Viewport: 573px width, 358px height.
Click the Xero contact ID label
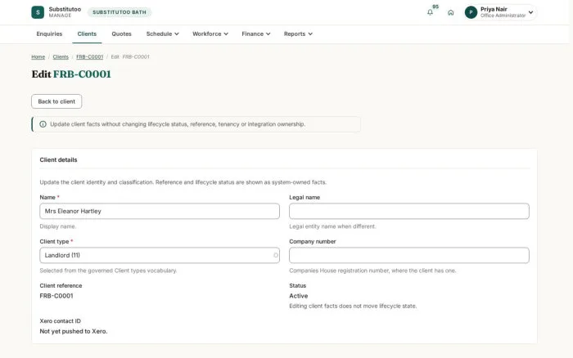pos(61,320)
